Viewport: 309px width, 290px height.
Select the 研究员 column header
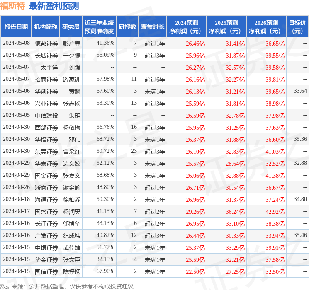[71, 27]
